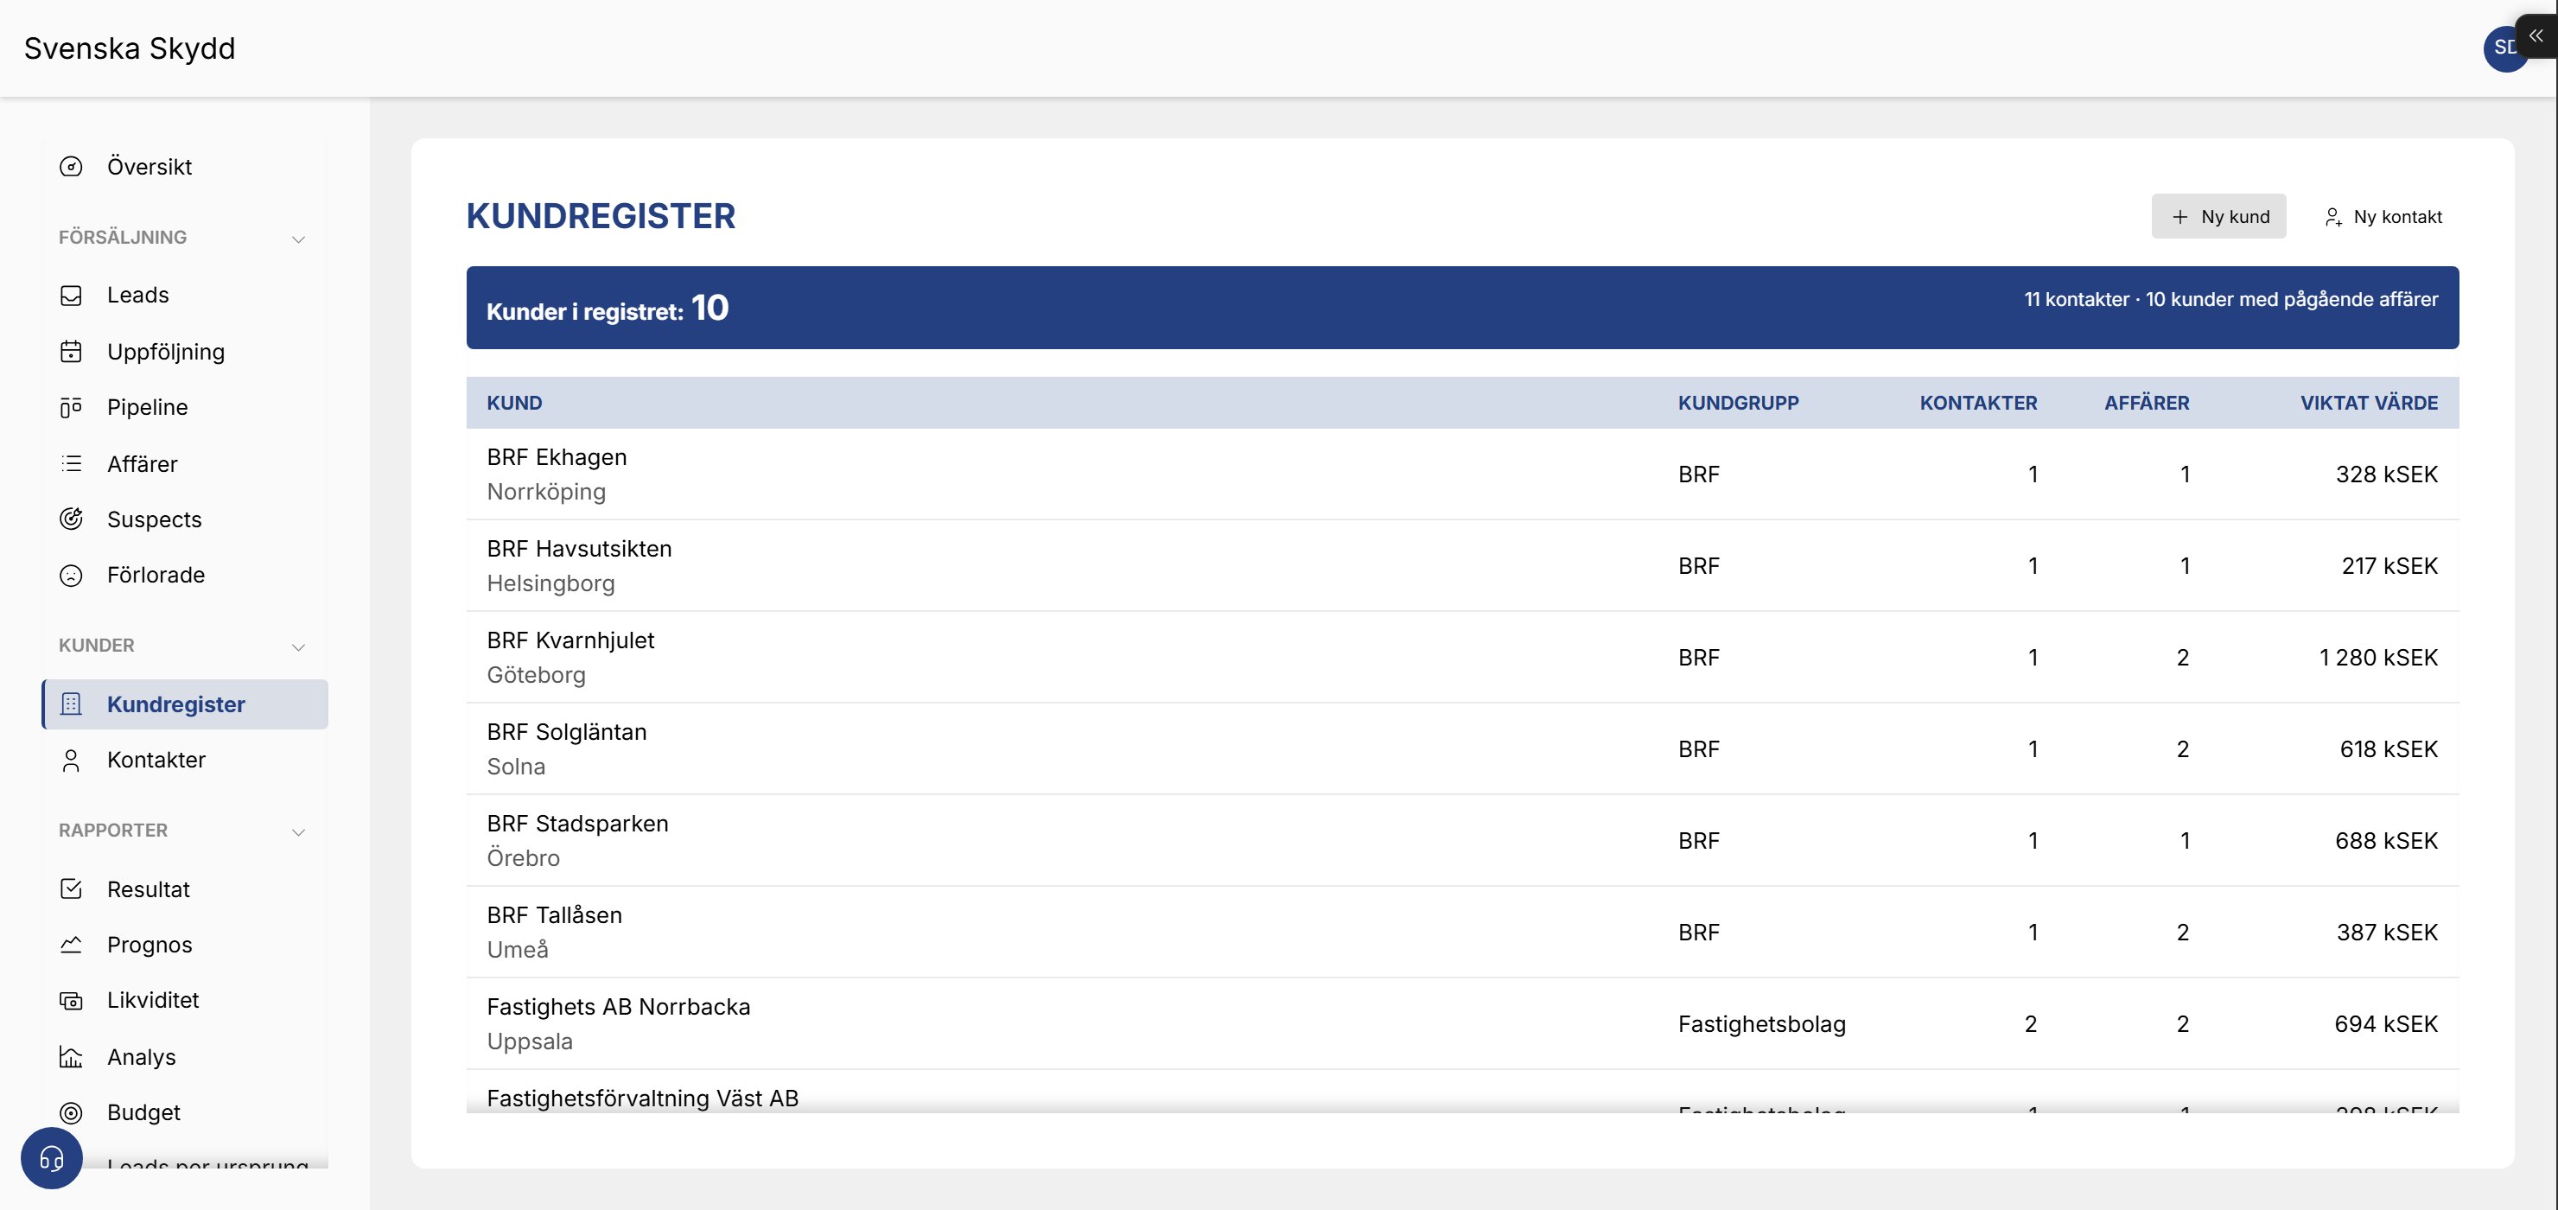The width and height of the screenshot is (2558, 1210).
Task: Open the headset support chat button
Action: click(x=52, y=1158)
